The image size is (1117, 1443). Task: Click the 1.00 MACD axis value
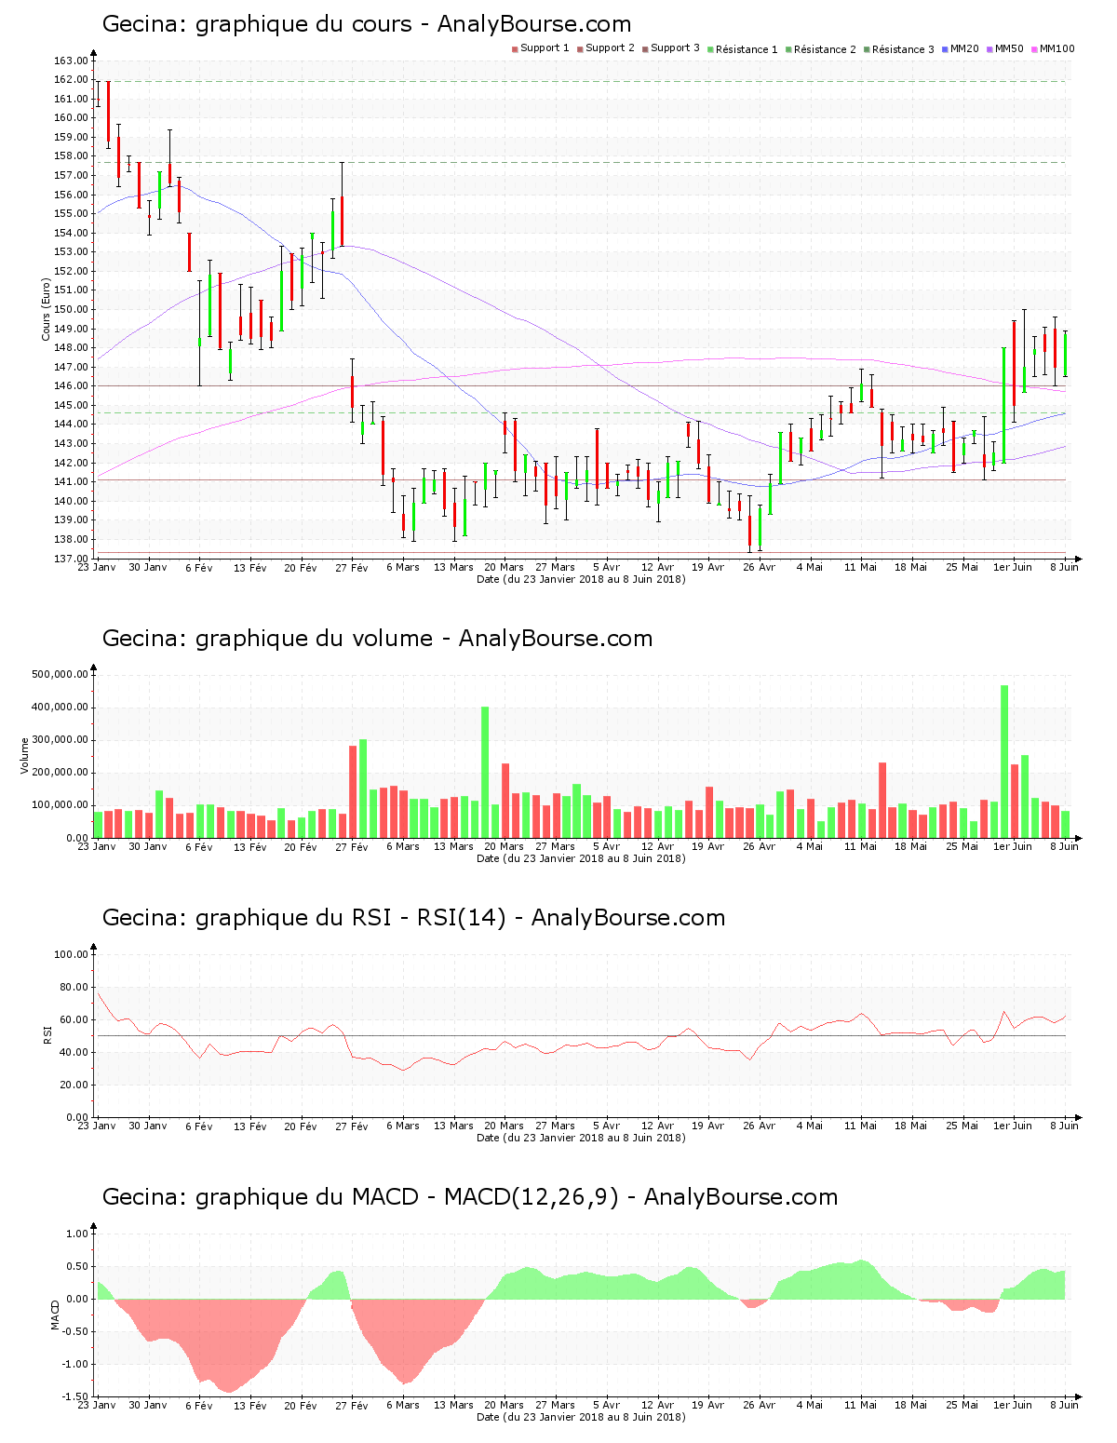click(77, 1234)
